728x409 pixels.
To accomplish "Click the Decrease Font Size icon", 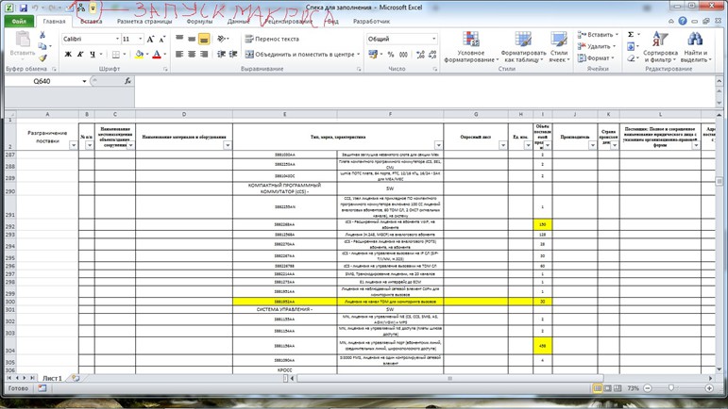I will (x=162, y=39).
